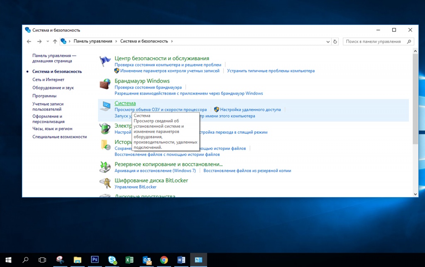425x267 pixels.
Task: Open Skype from the taskbar
Action: [x=112, y=260]
